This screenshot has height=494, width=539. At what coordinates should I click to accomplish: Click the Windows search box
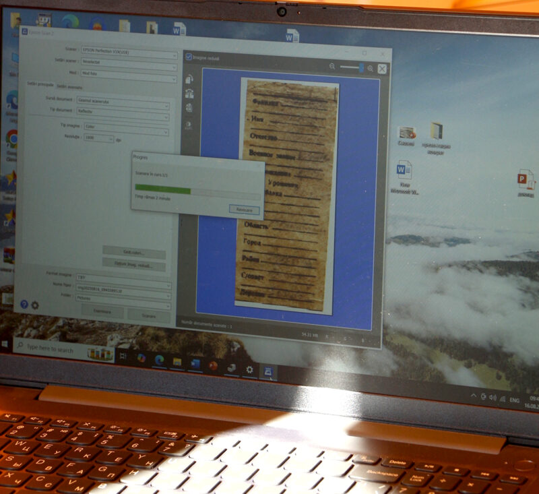[x=64, y=350]
